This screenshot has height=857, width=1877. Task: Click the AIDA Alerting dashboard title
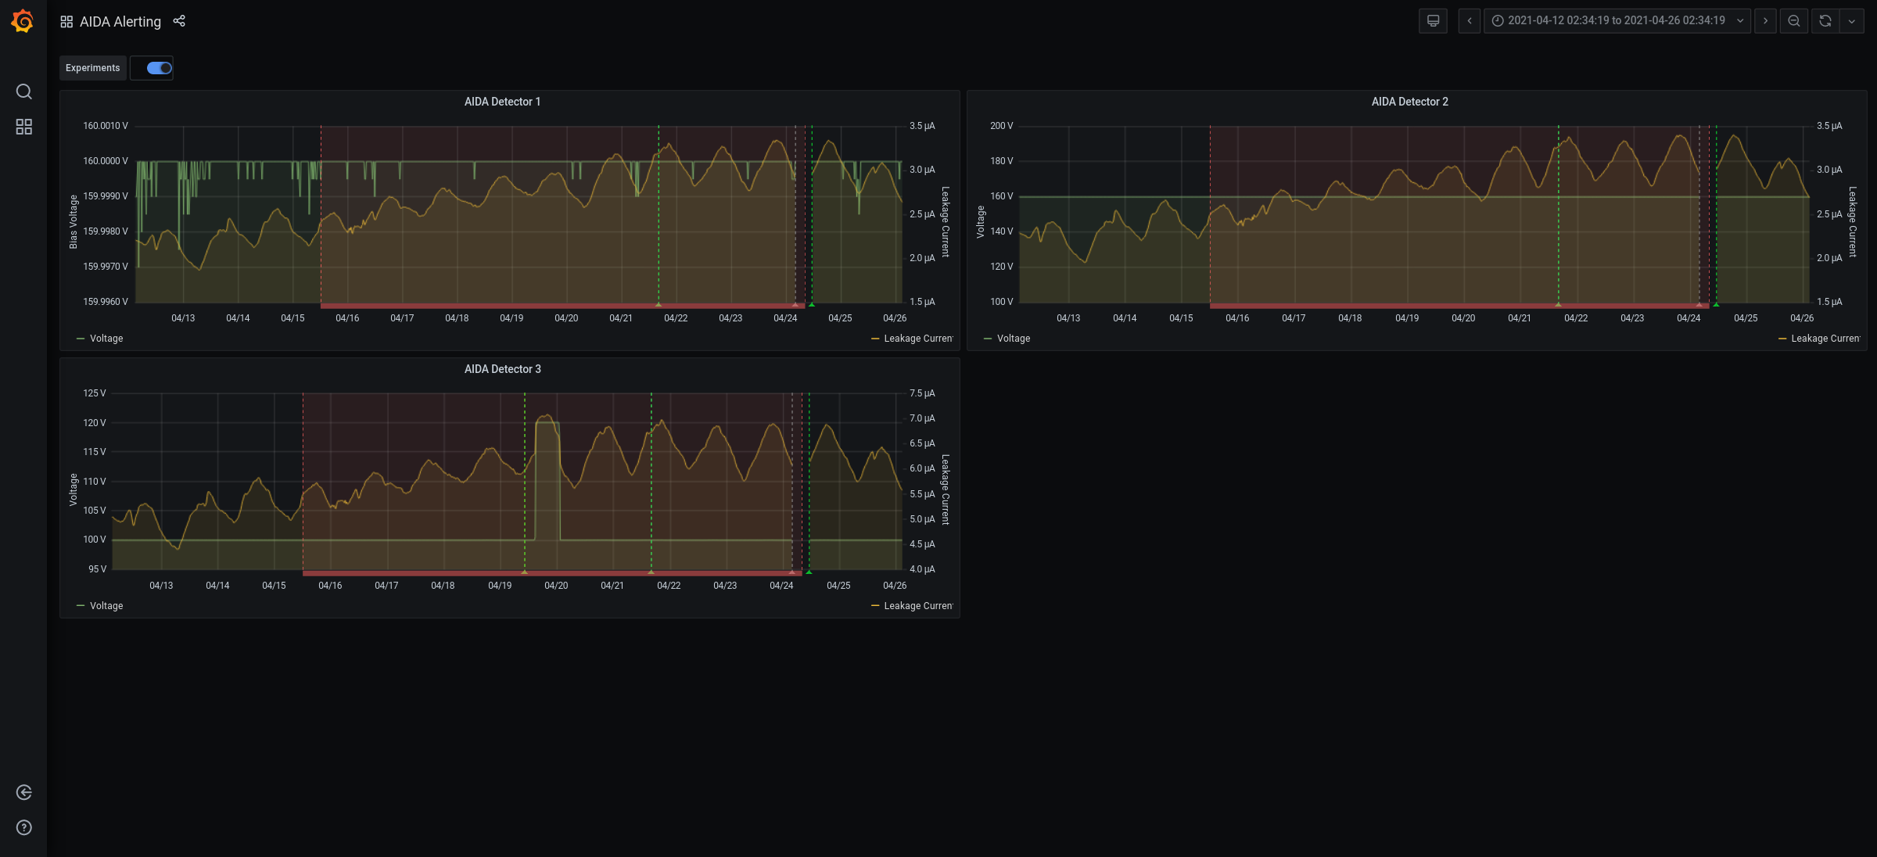pos(120,22)
